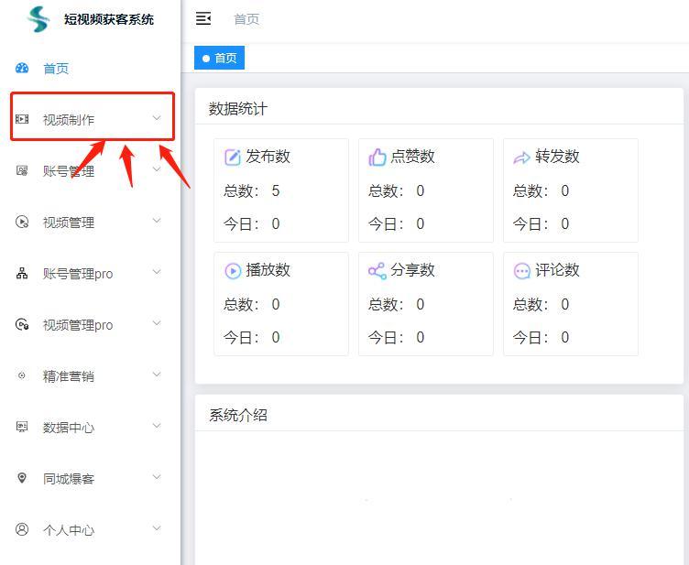Image resolution: width=689 pixels, height=565 pixels.
Task: Click the 首页 breadcrumb link
Action: click(246, 19)
